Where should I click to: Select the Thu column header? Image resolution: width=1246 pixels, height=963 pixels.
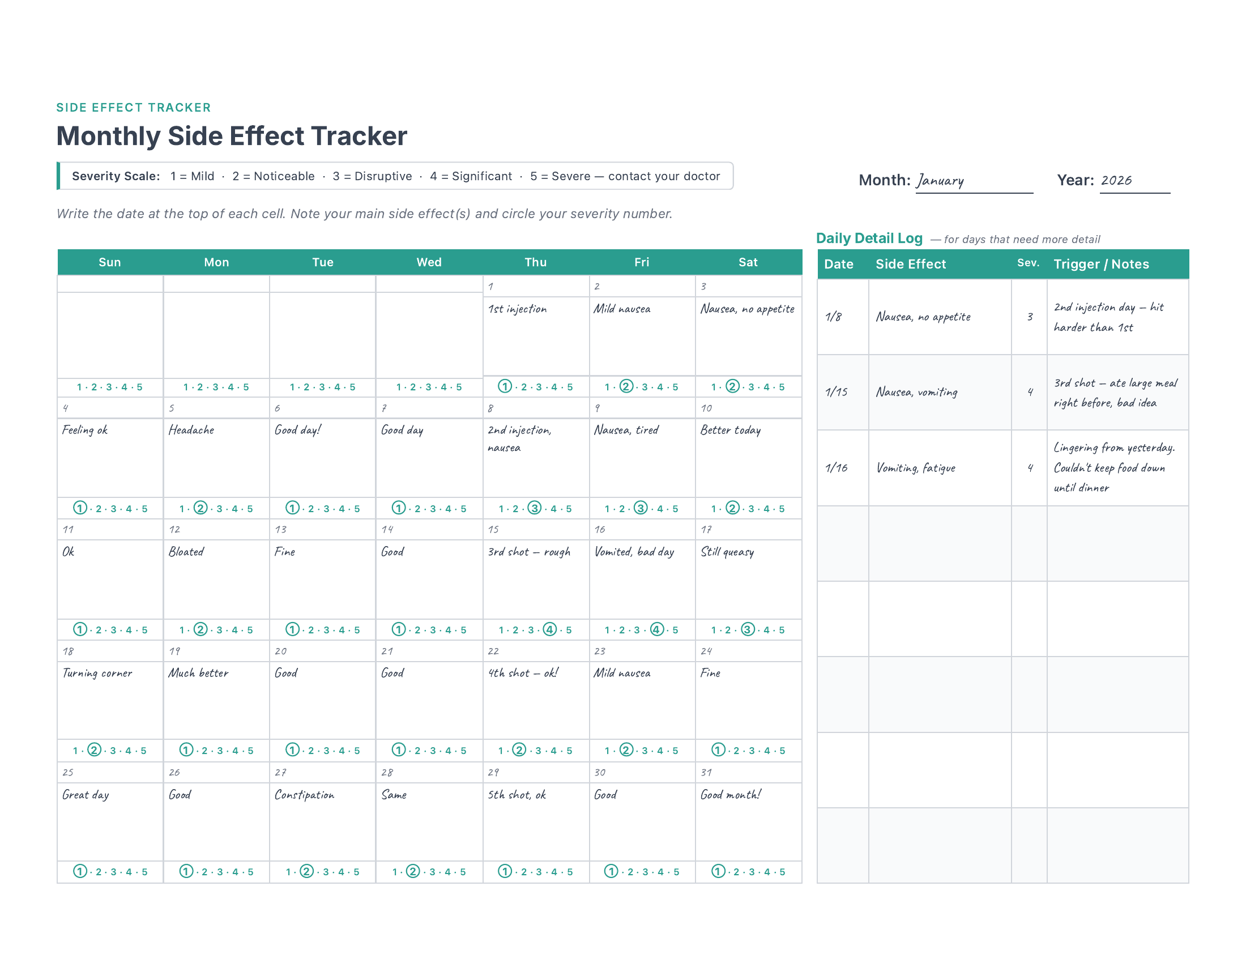click(535, 262)
